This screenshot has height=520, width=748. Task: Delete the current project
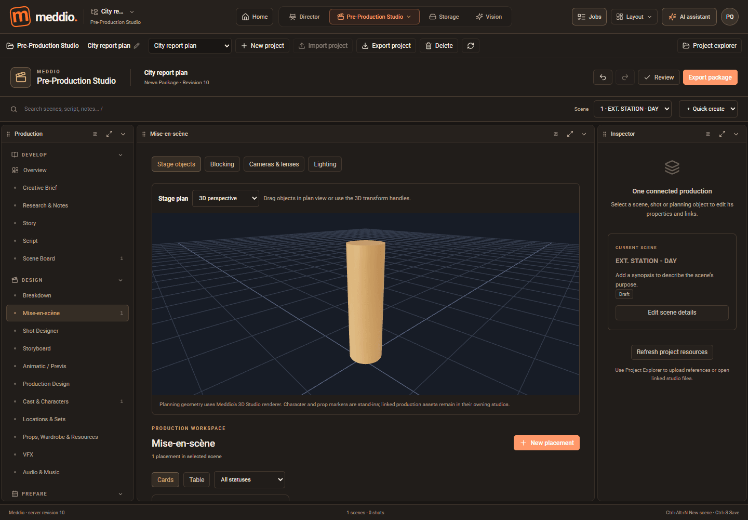[x=439, y=46]
